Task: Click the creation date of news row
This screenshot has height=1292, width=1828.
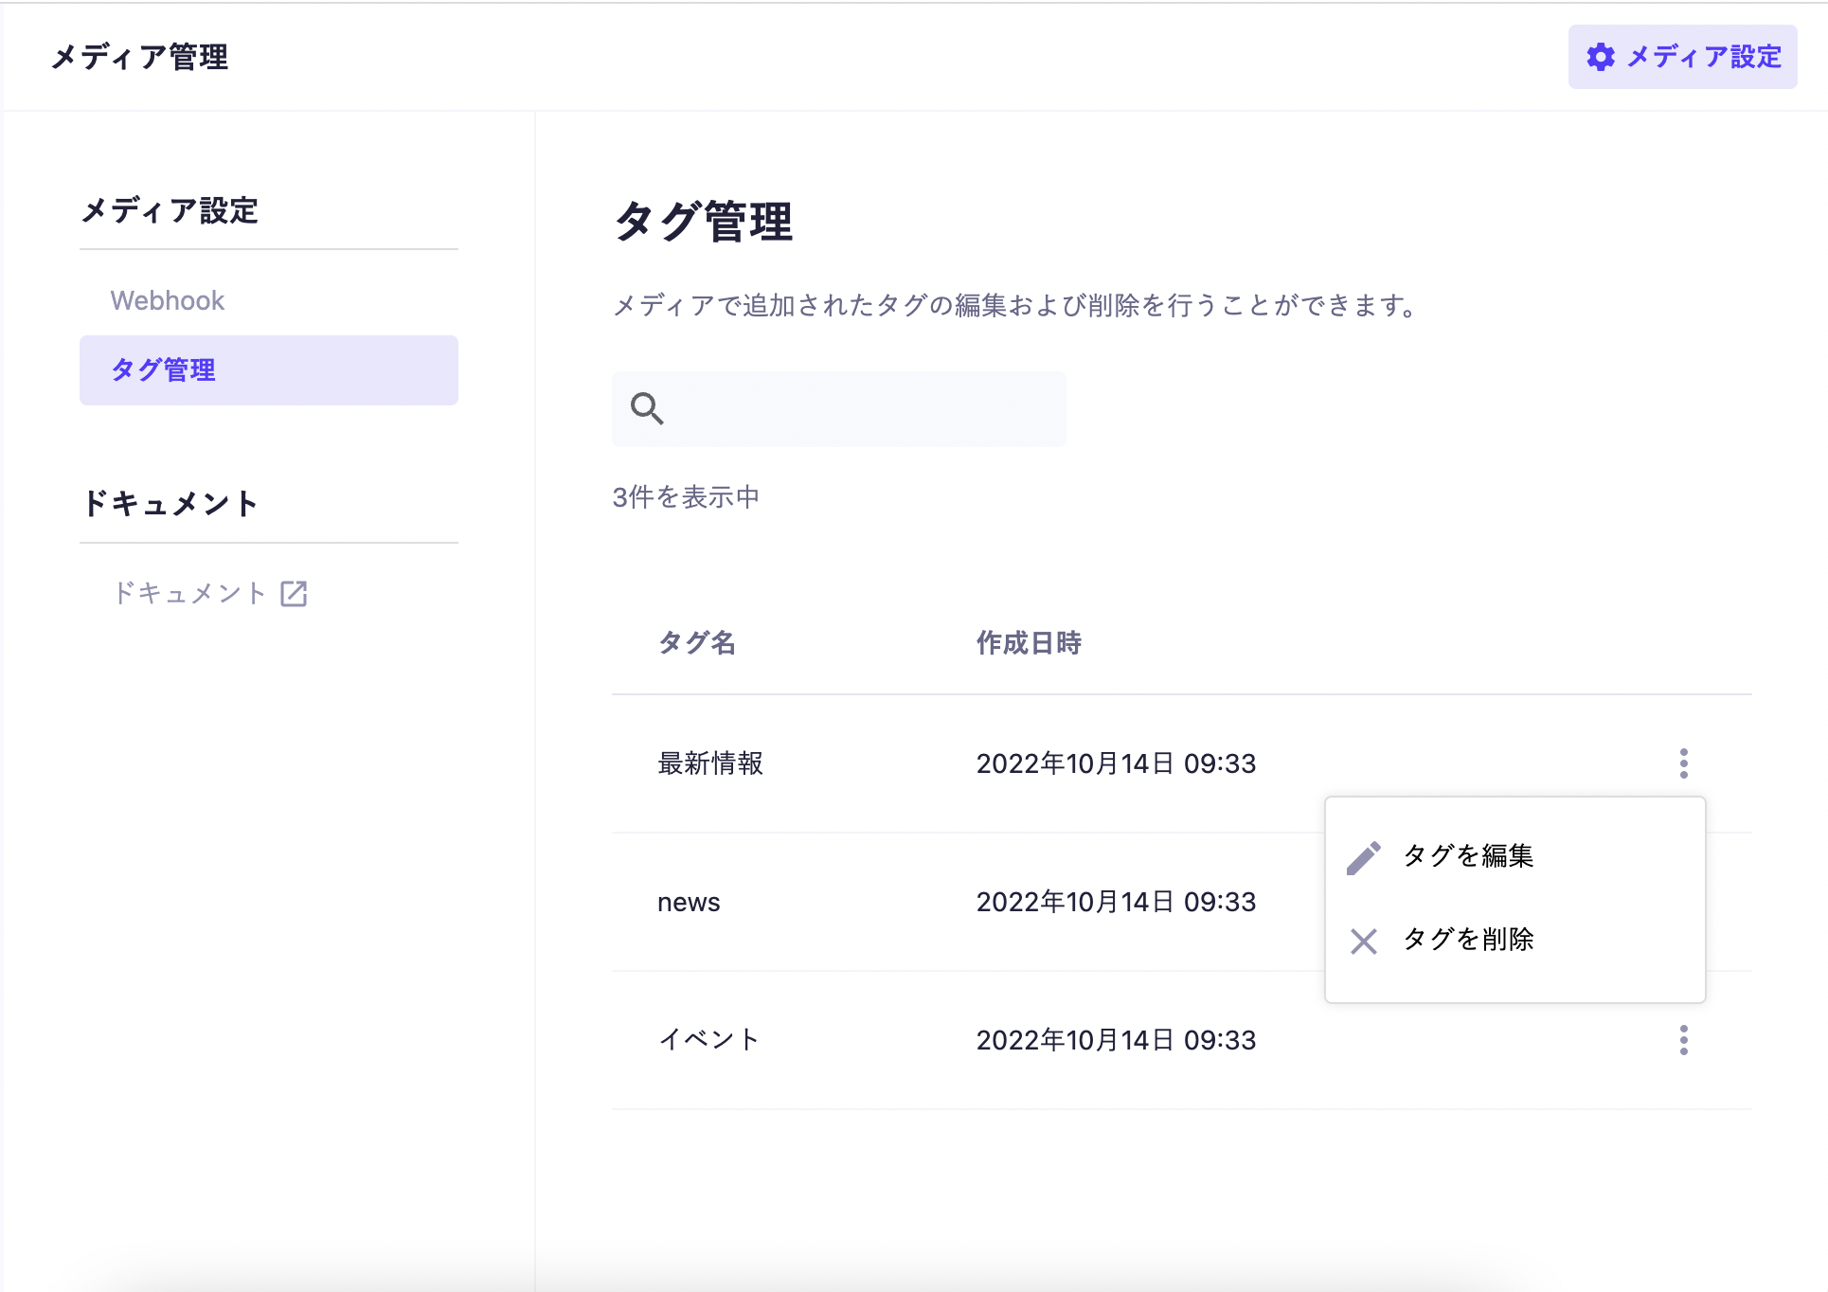Action: [x=1116, y=902]
